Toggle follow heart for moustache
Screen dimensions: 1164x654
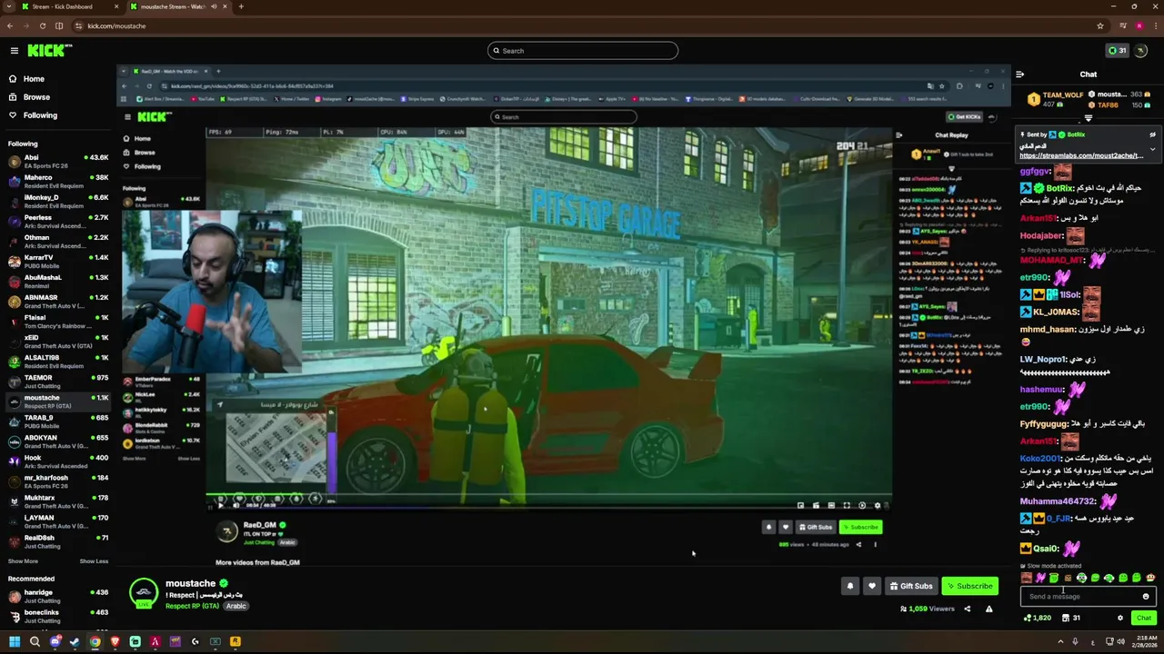(x=871, y=586)
